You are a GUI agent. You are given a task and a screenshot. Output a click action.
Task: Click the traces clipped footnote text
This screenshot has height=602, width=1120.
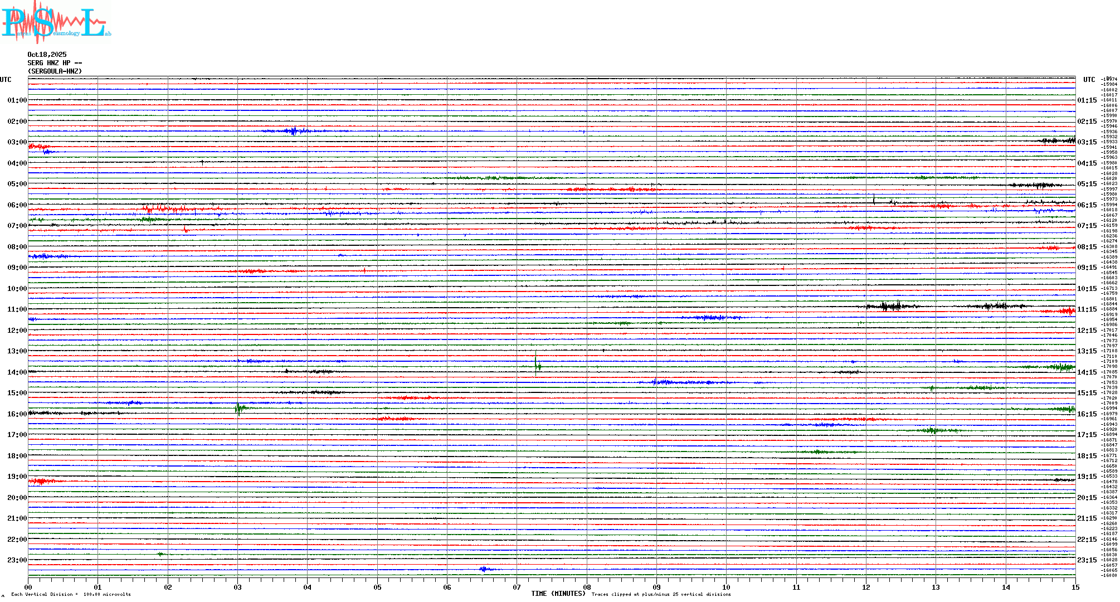coord(661,594)
